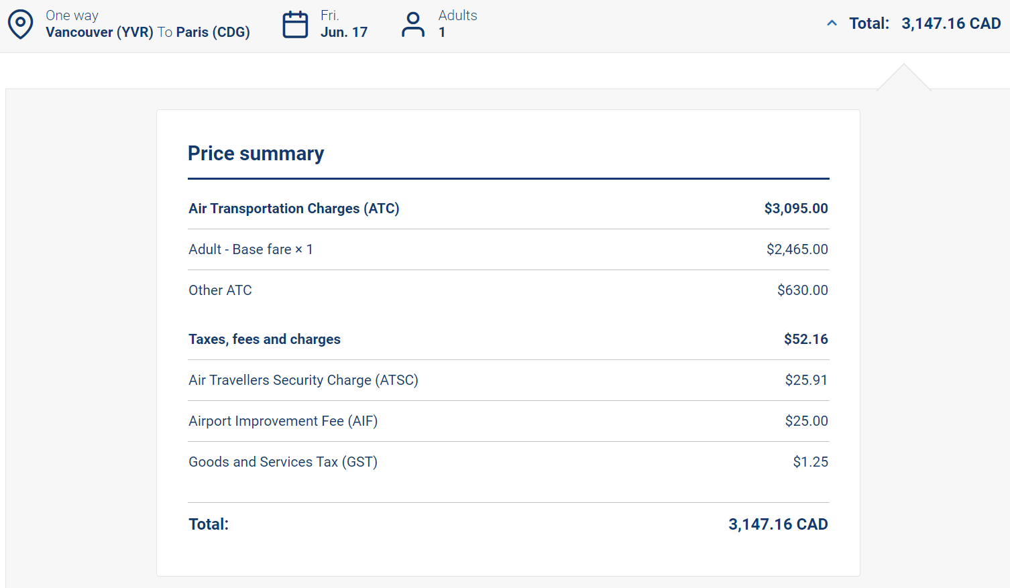
Task: Click the Adult - Base fare × 1 line
Action: 251,249
